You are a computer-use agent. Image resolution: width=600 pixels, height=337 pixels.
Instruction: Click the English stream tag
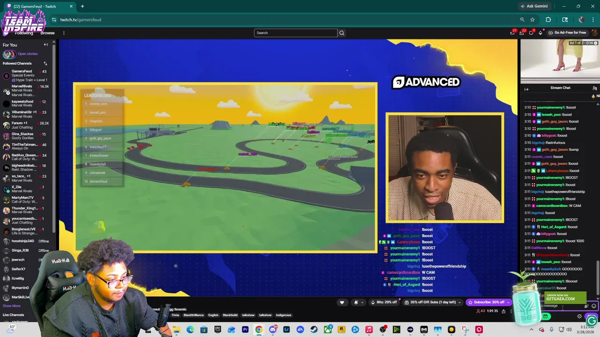point(213,315)
